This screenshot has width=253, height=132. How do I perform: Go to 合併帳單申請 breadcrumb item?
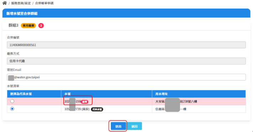click(44, 3)
